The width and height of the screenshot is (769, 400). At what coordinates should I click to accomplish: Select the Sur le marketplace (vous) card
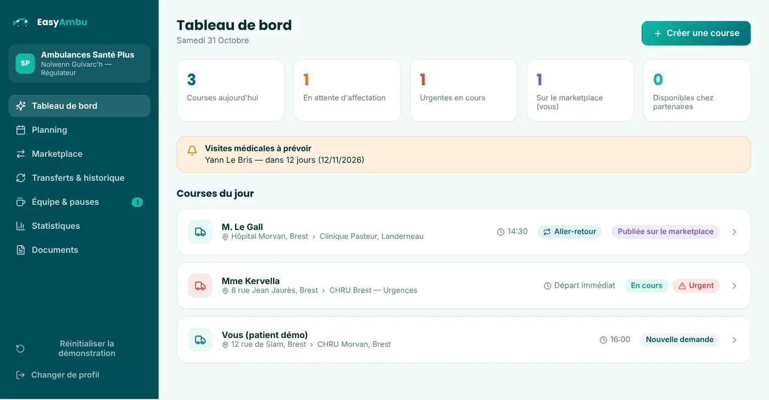pyautogui.click(x=580, y=91)
